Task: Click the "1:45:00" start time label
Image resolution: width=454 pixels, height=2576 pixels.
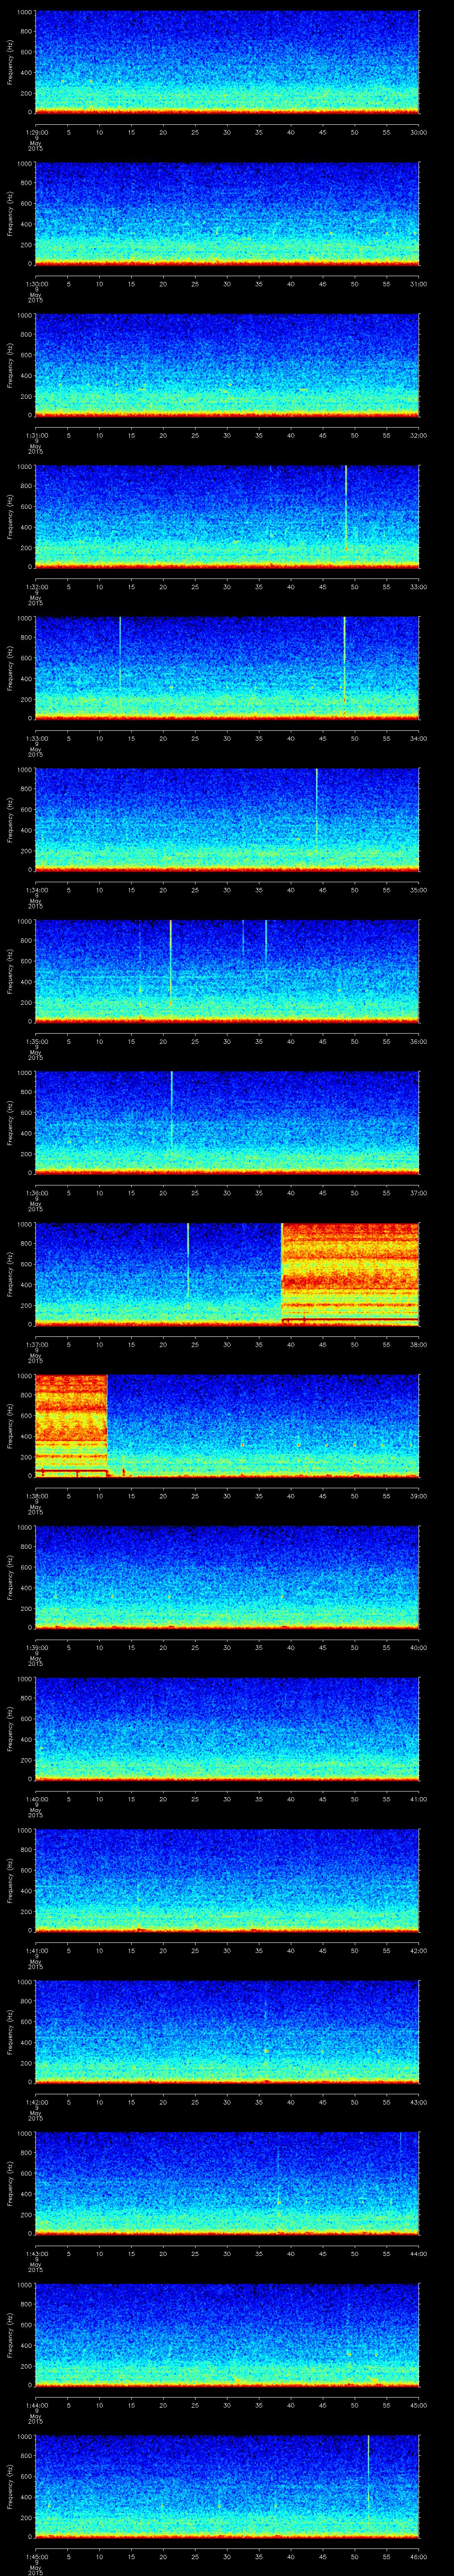Action: [x=36, y=2556]
